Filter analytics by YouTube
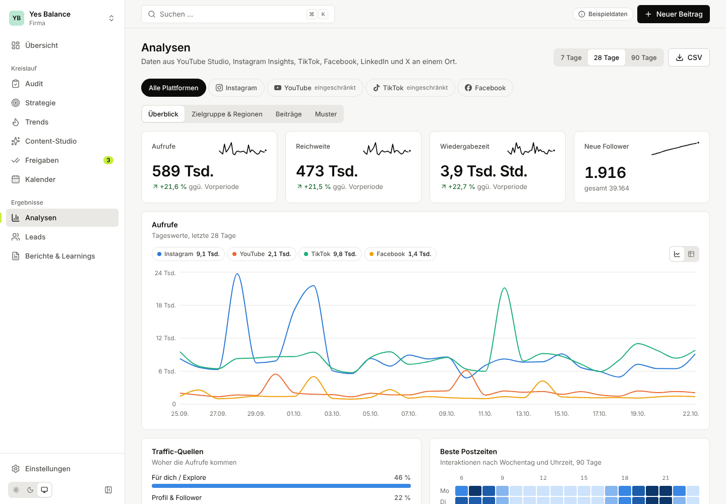Screen dimensions: 726x504 pos(315,88)
